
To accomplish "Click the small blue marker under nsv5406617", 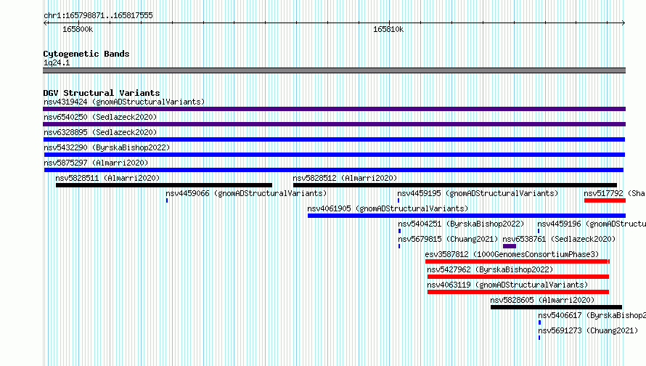I will 540,322.
